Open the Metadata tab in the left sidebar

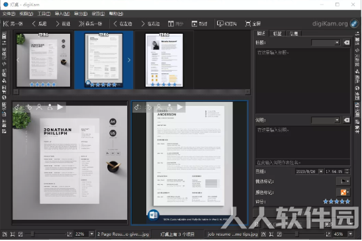coord(4,58)
